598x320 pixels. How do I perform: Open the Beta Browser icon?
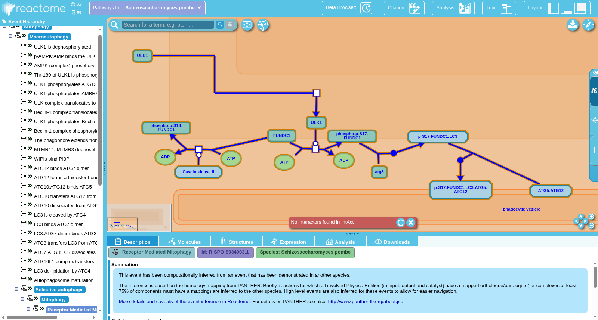pyautogui.click(x=366, y=8)
